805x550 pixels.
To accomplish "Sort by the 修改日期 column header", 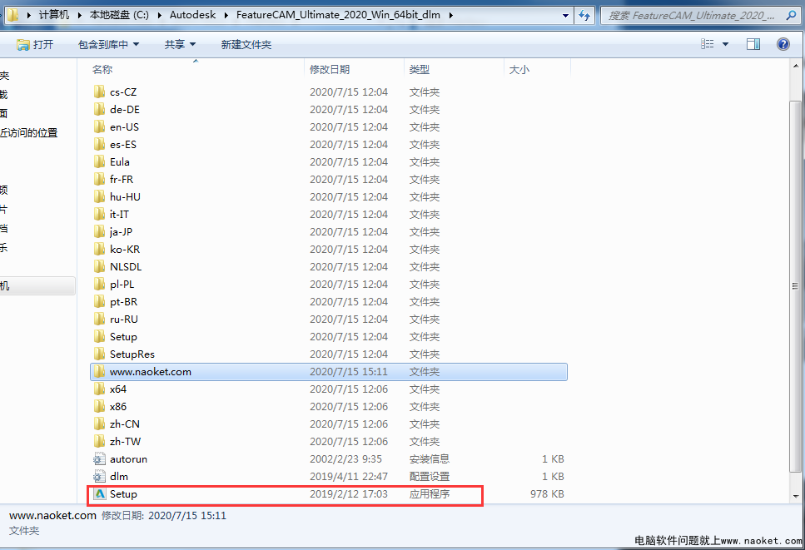I will tap(355, 69).
